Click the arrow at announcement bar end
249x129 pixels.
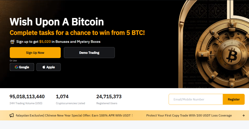(243, 116)
